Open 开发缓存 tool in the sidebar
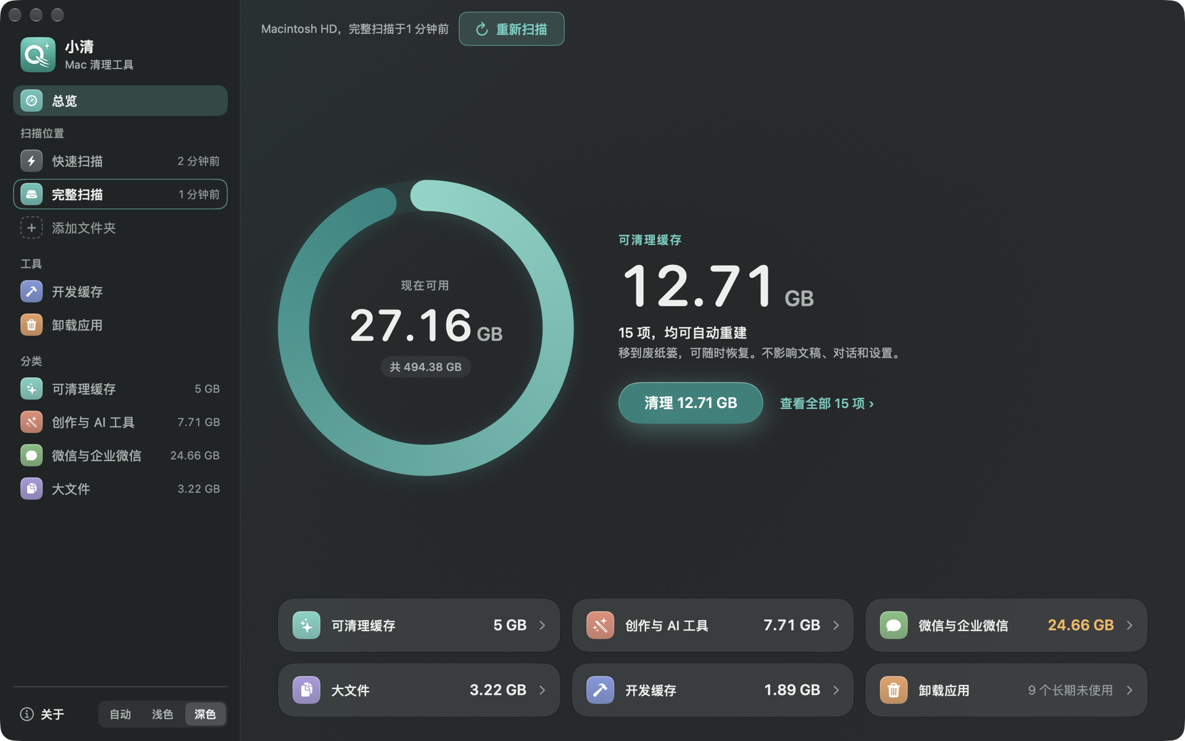This screenshot has height=741, width=1185. click(x=120, y=291)
